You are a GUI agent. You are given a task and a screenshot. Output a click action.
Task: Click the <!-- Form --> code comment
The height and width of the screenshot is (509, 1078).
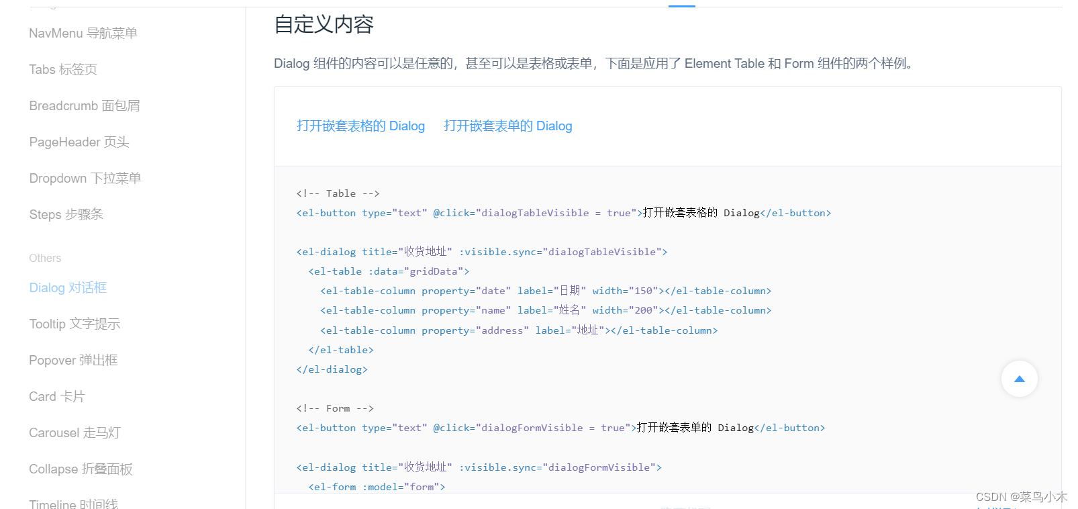335,408
